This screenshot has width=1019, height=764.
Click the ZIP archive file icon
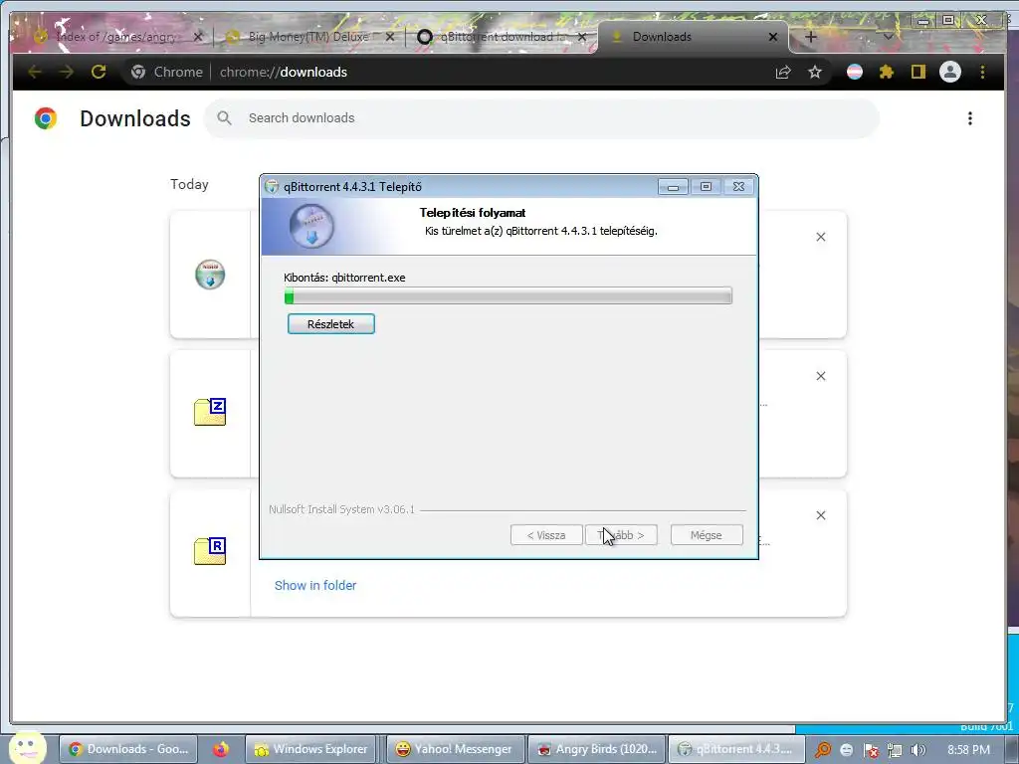point(210,412)
